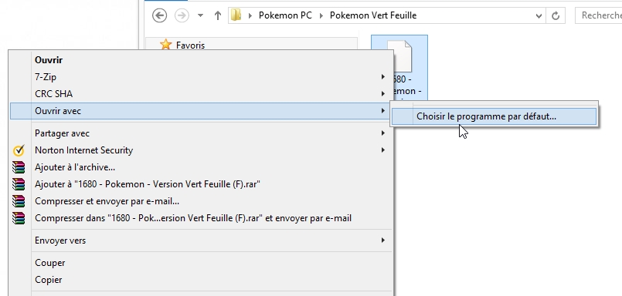Choose Copier from the context menu

point(202,280)
